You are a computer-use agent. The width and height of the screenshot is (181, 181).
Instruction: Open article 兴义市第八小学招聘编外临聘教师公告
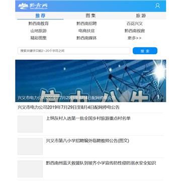click(x=87, y=141)
